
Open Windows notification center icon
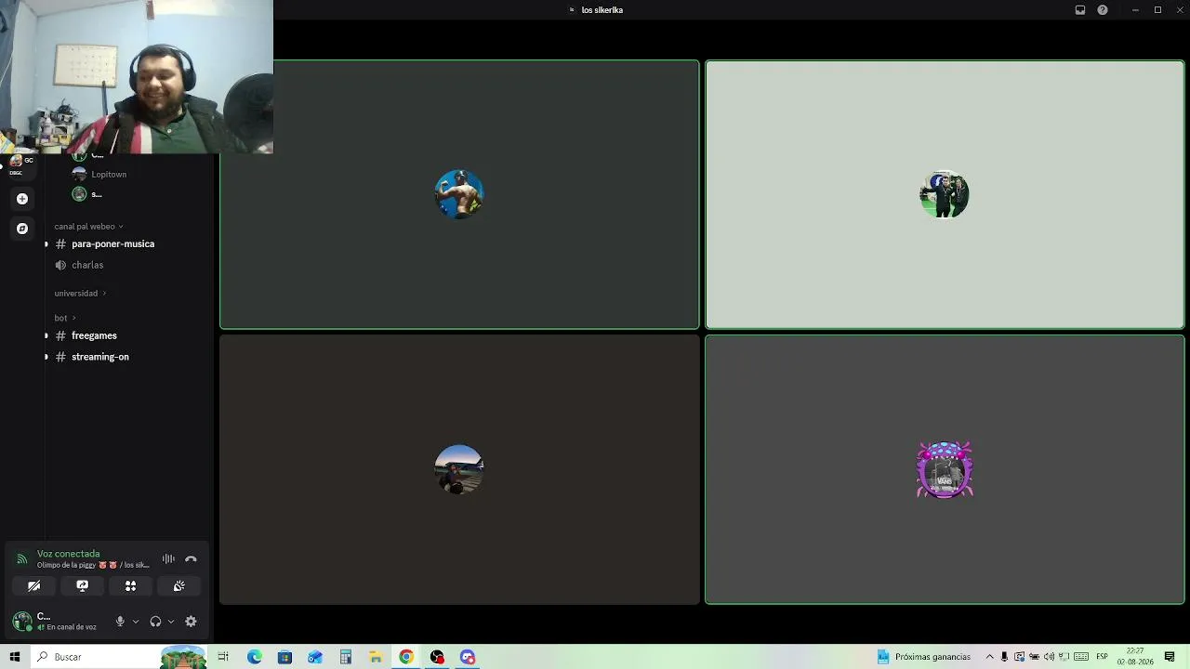1170,657
